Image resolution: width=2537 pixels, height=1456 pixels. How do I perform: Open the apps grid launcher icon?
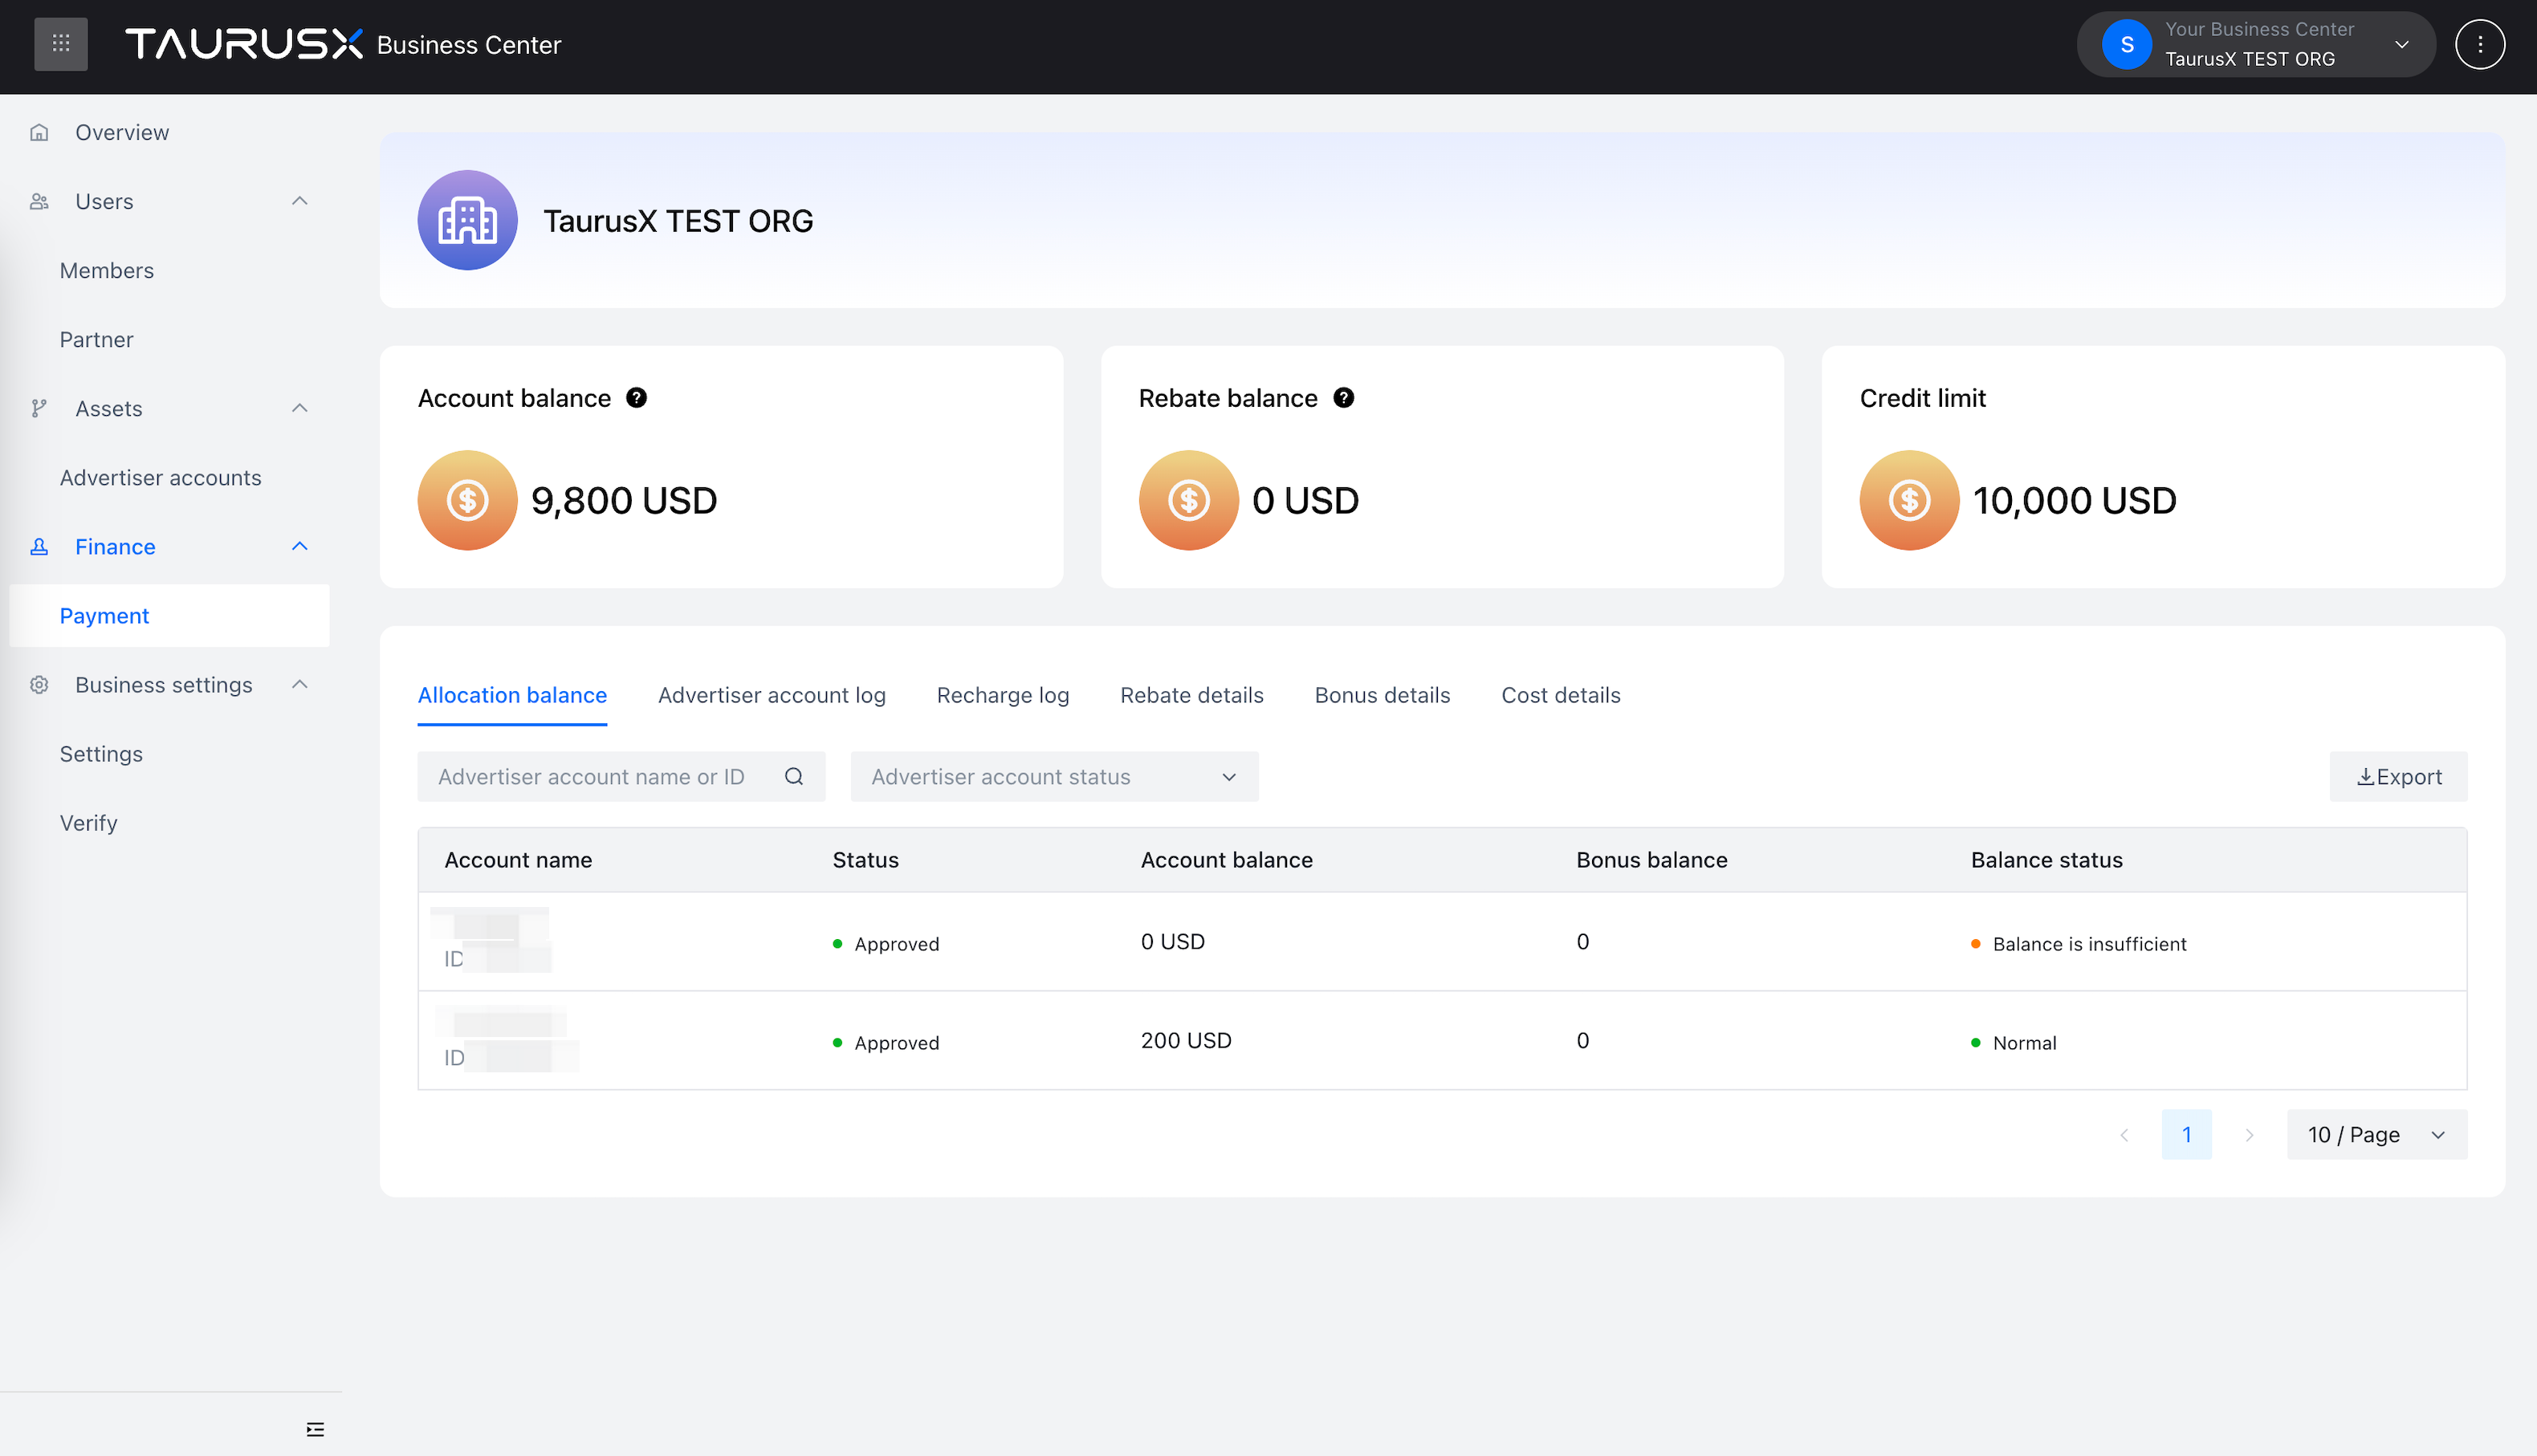pyautogui.click(x=61, y=44)
